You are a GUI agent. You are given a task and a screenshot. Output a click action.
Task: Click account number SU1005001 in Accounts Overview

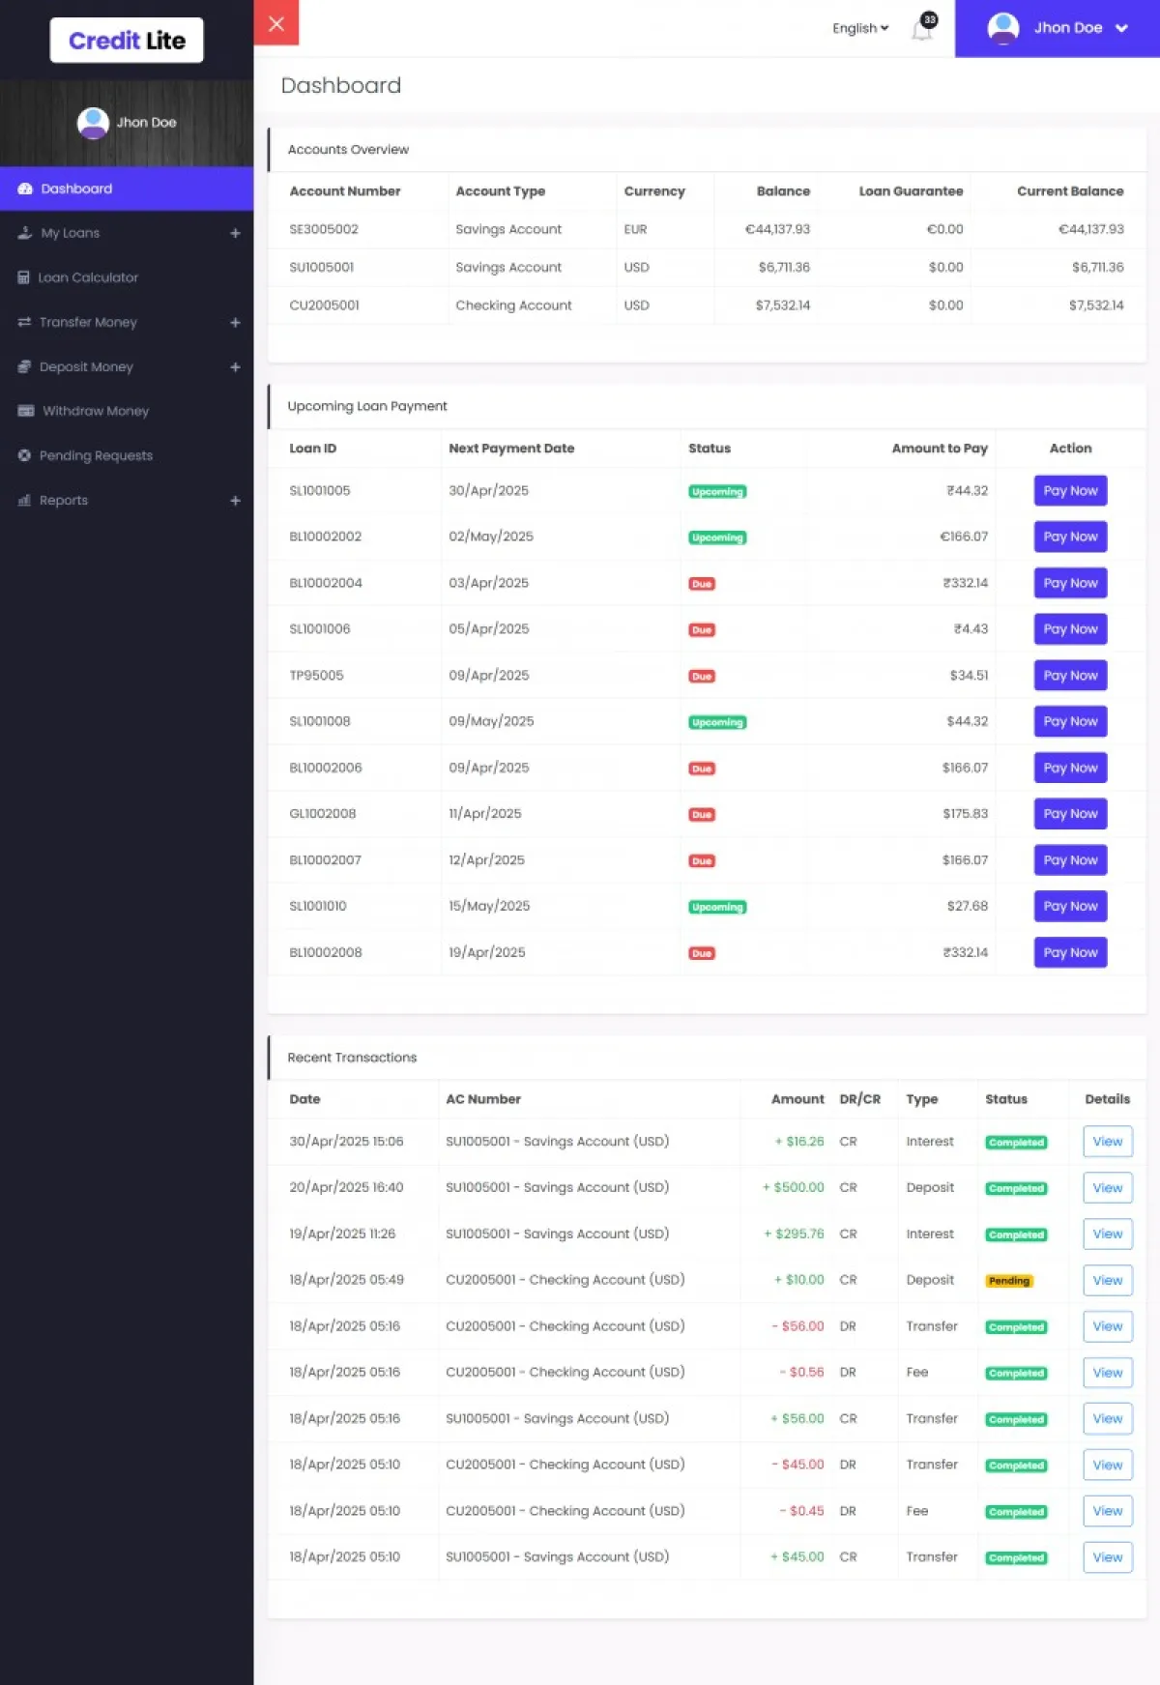(322, 268)
